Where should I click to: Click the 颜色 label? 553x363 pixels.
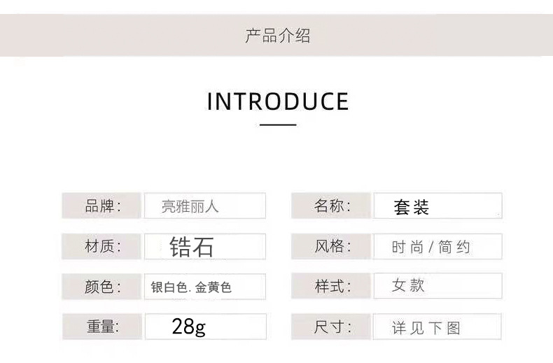point(103,287)
